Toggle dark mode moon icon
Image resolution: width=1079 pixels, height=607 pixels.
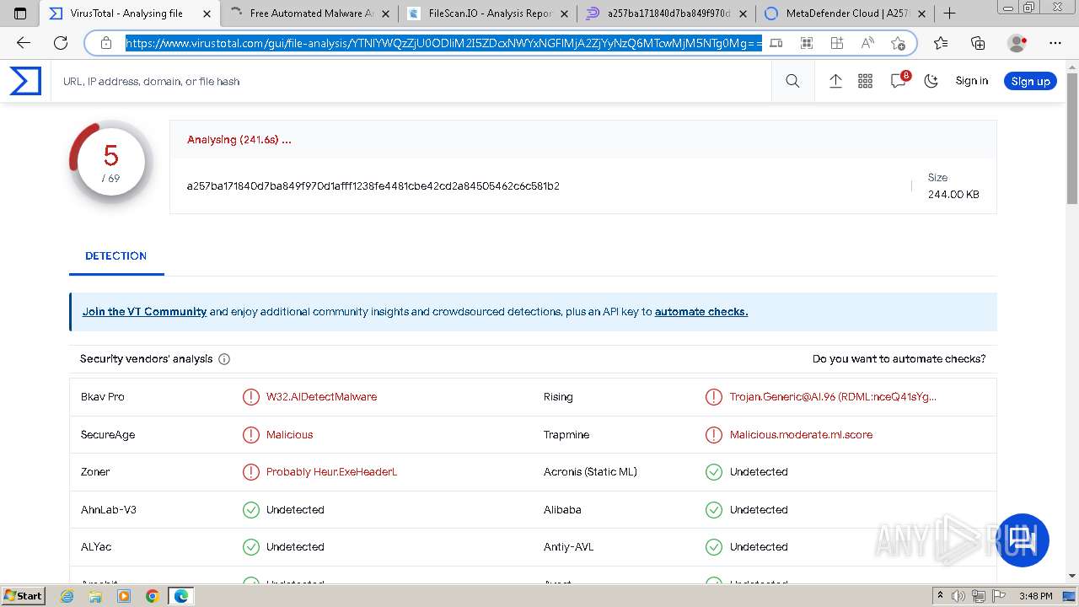click(931, 81)
